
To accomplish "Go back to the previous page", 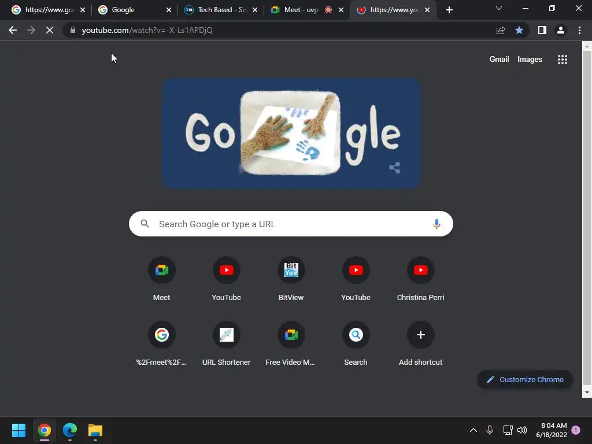I will point(13,30).
